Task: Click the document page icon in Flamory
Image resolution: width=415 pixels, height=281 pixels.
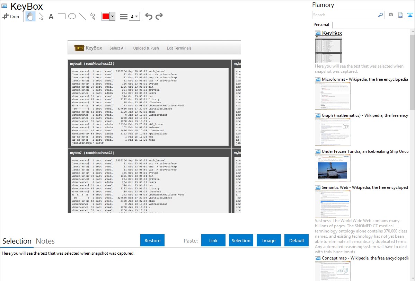Action: pos(400,15)
